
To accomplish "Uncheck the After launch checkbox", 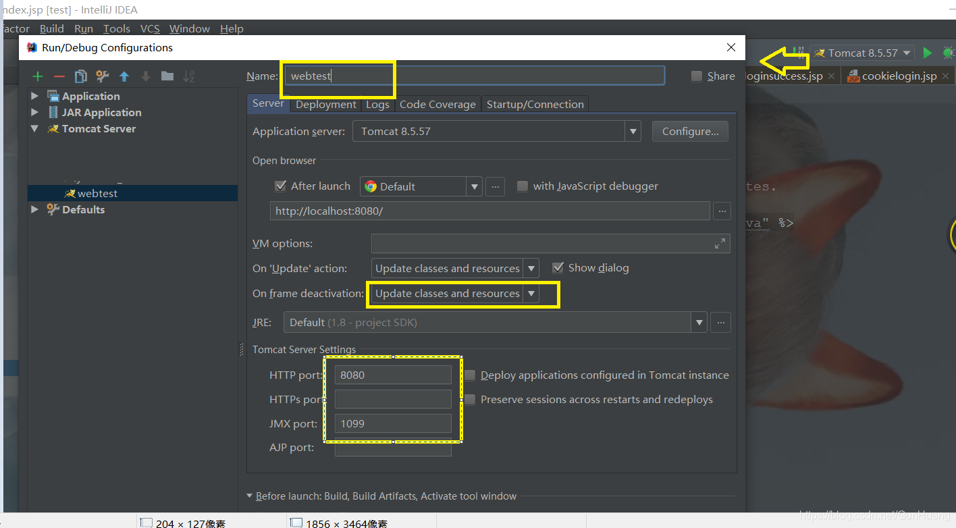I will click(x=281, y=186).
